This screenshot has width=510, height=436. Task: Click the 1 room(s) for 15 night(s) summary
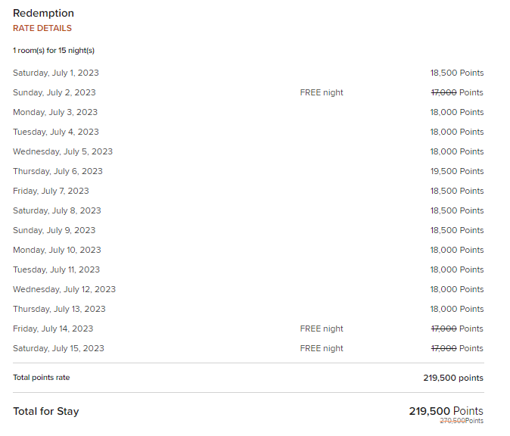click(x=54, y=51)
